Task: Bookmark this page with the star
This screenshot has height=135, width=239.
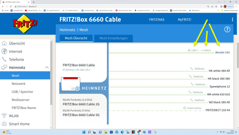Action: pyautogui.click(x=216, y=7)
